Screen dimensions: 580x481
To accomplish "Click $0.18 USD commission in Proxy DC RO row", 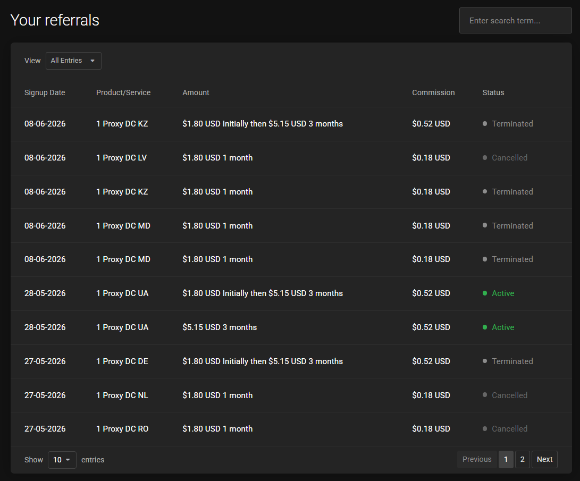I will pyautogui.click(x=431, y=429).
